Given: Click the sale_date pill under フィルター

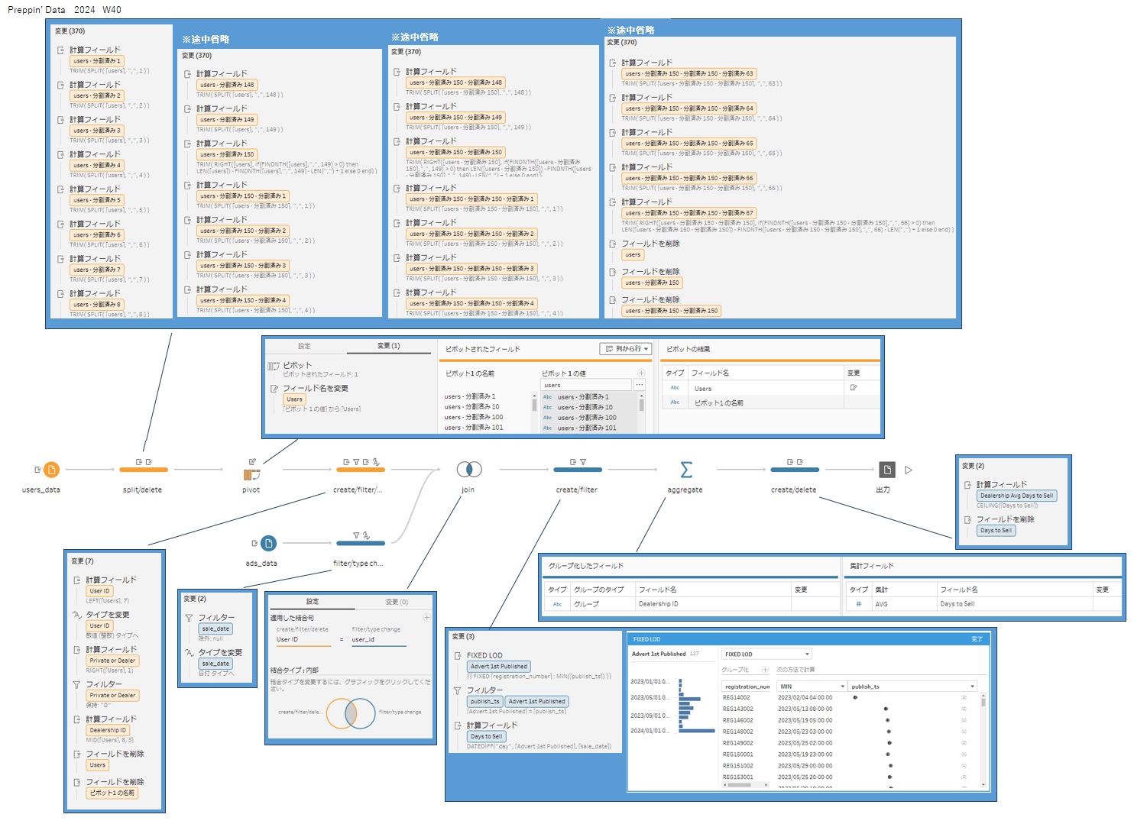Looking at the screenshot, I should click(215, 629).
